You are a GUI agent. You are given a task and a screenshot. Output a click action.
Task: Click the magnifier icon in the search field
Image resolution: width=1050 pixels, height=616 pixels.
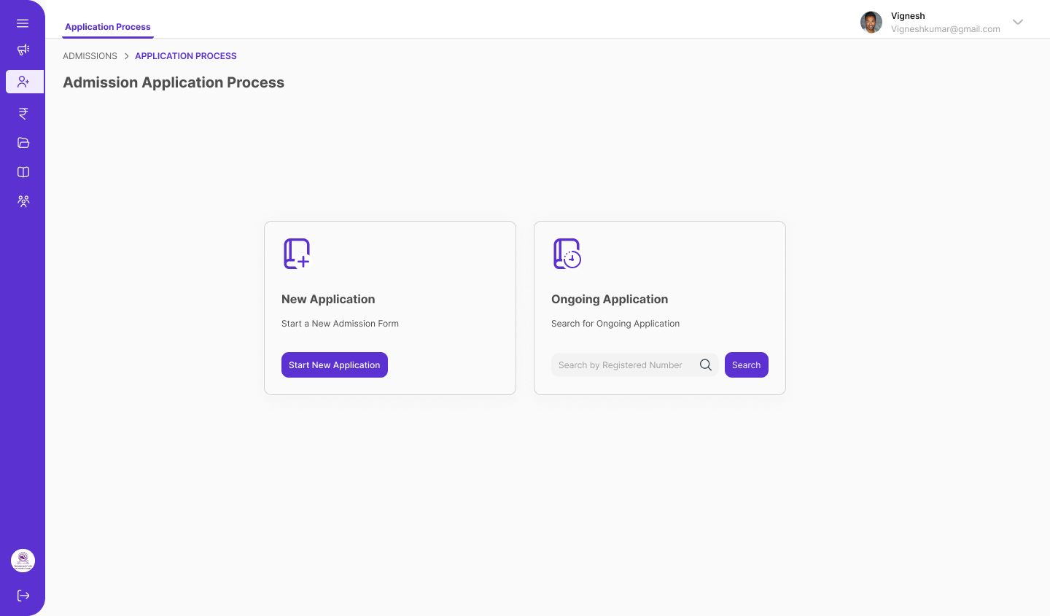click(x=706, y=365)
